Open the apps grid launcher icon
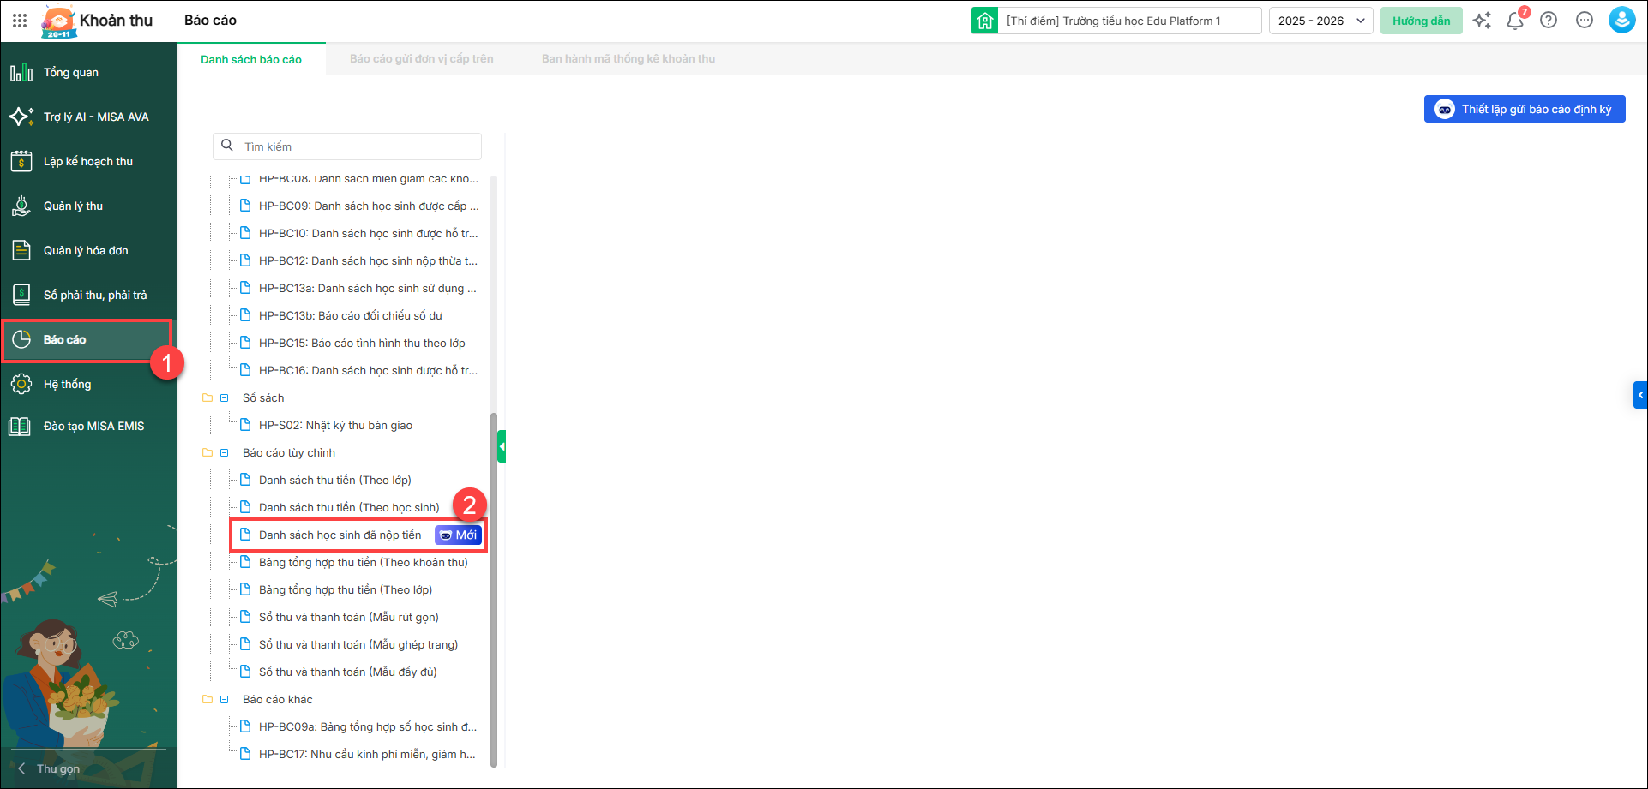Image resolution: width=1648 pixels, height=789 pixels. point(20,21)
